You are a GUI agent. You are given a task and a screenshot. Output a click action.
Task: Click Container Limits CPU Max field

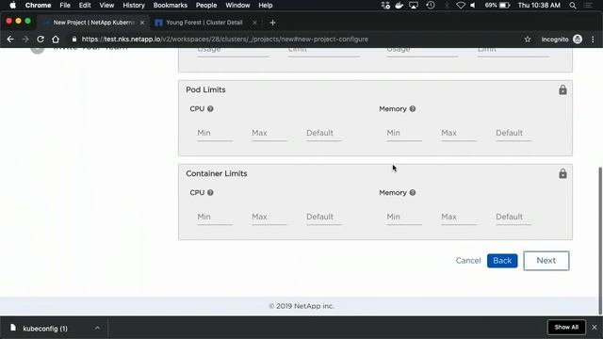point(269,217)
